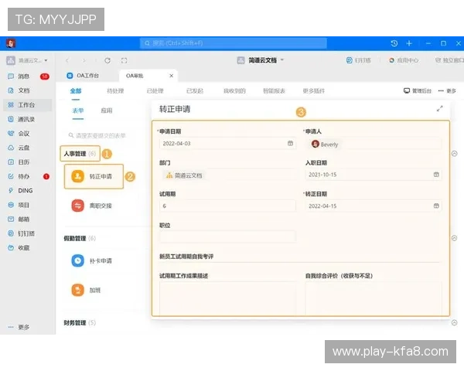Select the 智能报表 smart reports tab

tap(274, 91)
